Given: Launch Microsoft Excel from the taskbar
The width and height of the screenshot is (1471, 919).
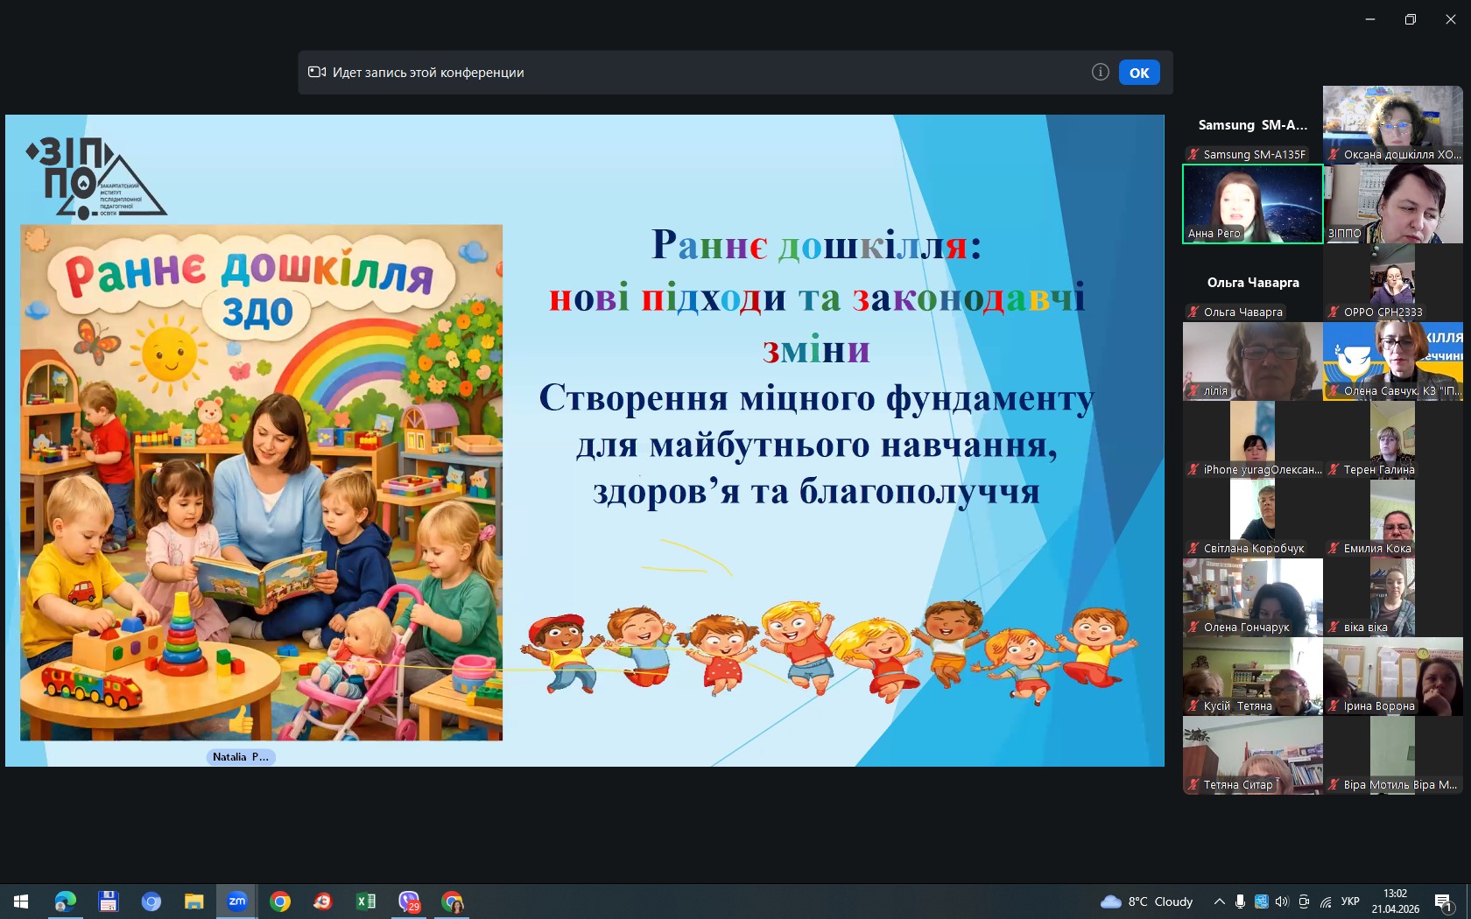Looking at the screenshot, I should [365, 901].
